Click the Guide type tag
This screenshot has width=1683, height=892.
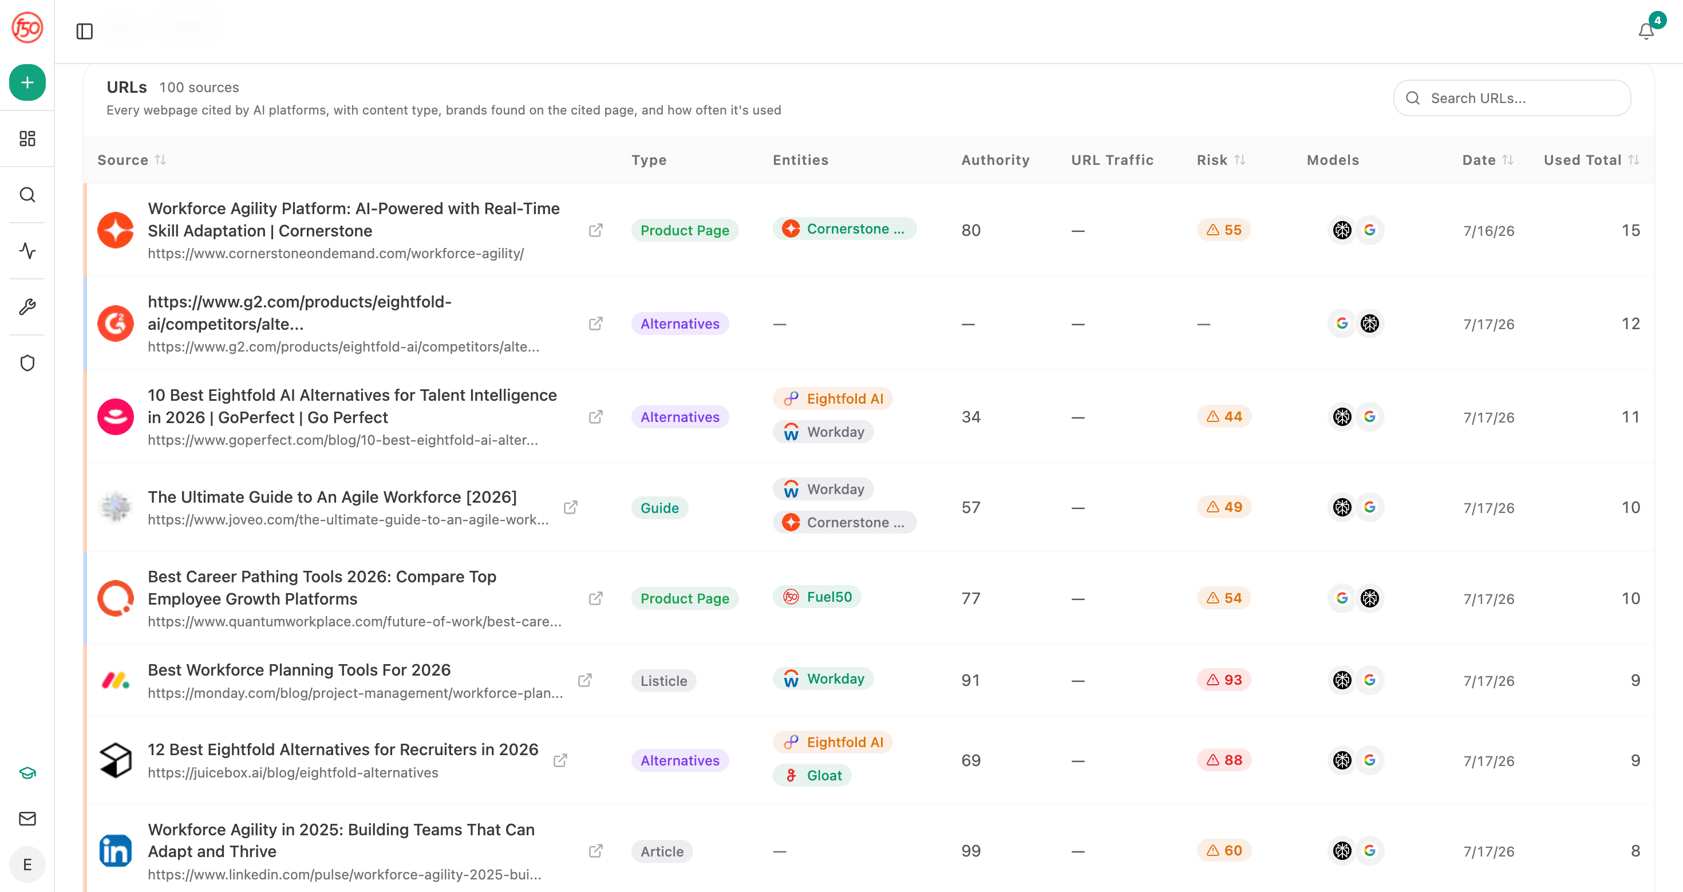pyautogui.click(x=659, y=508)
